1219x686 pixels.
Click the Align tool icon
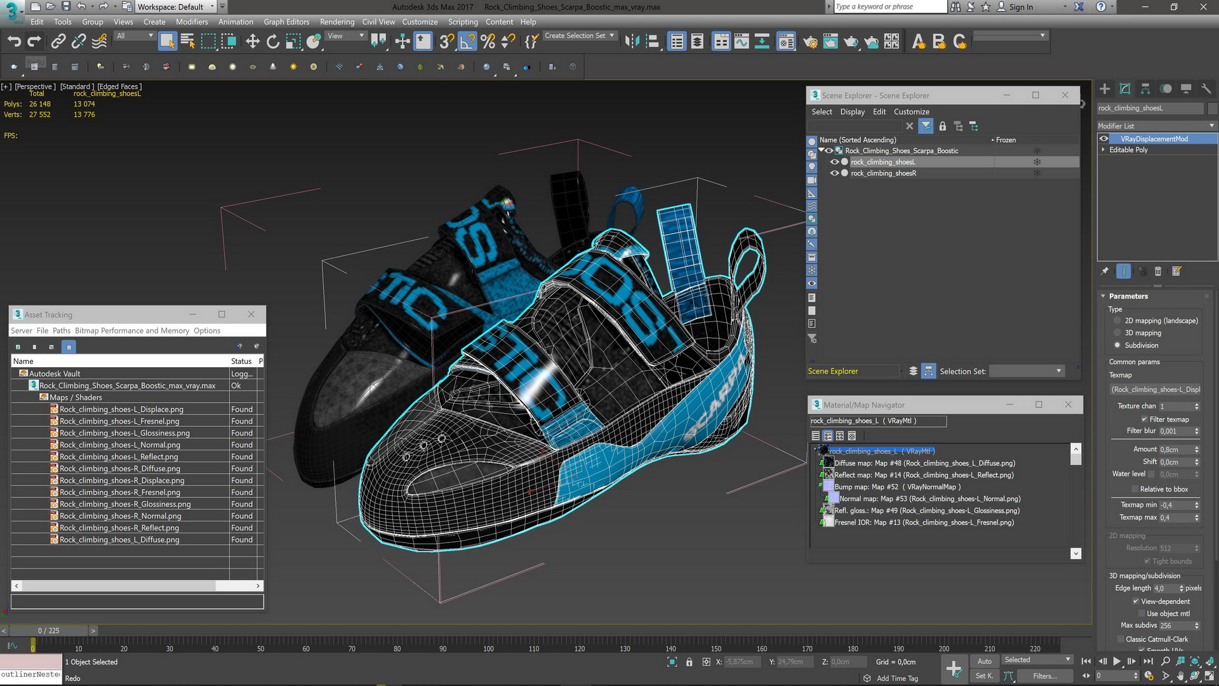coord(653,42)
